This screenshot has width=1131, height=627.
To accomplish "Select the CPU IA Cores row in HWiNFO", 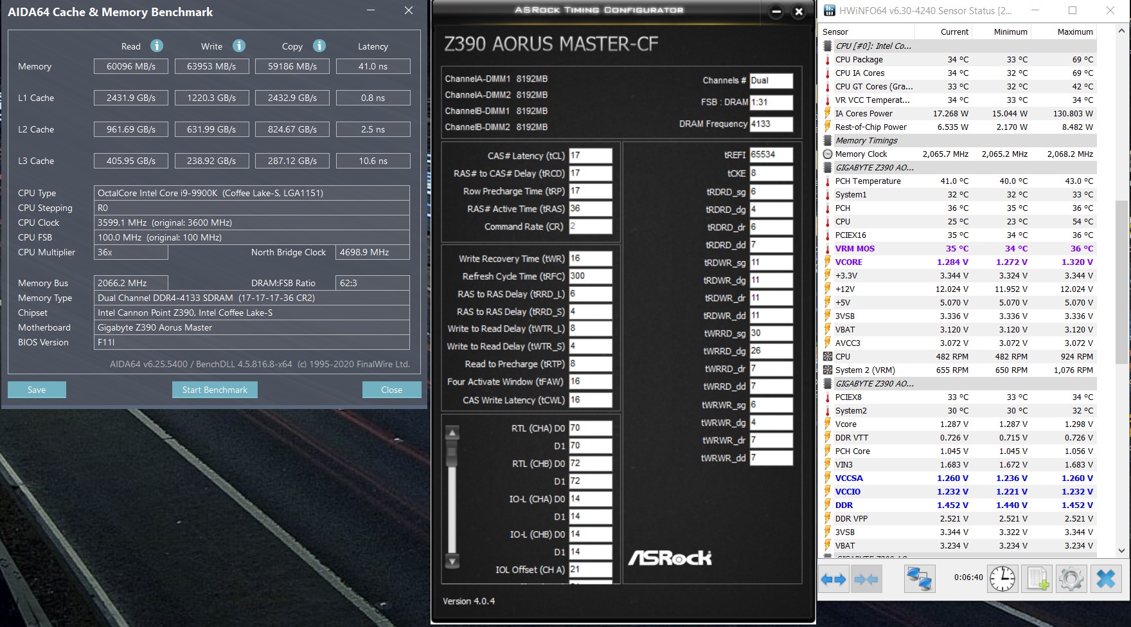I will coord(958,73).
